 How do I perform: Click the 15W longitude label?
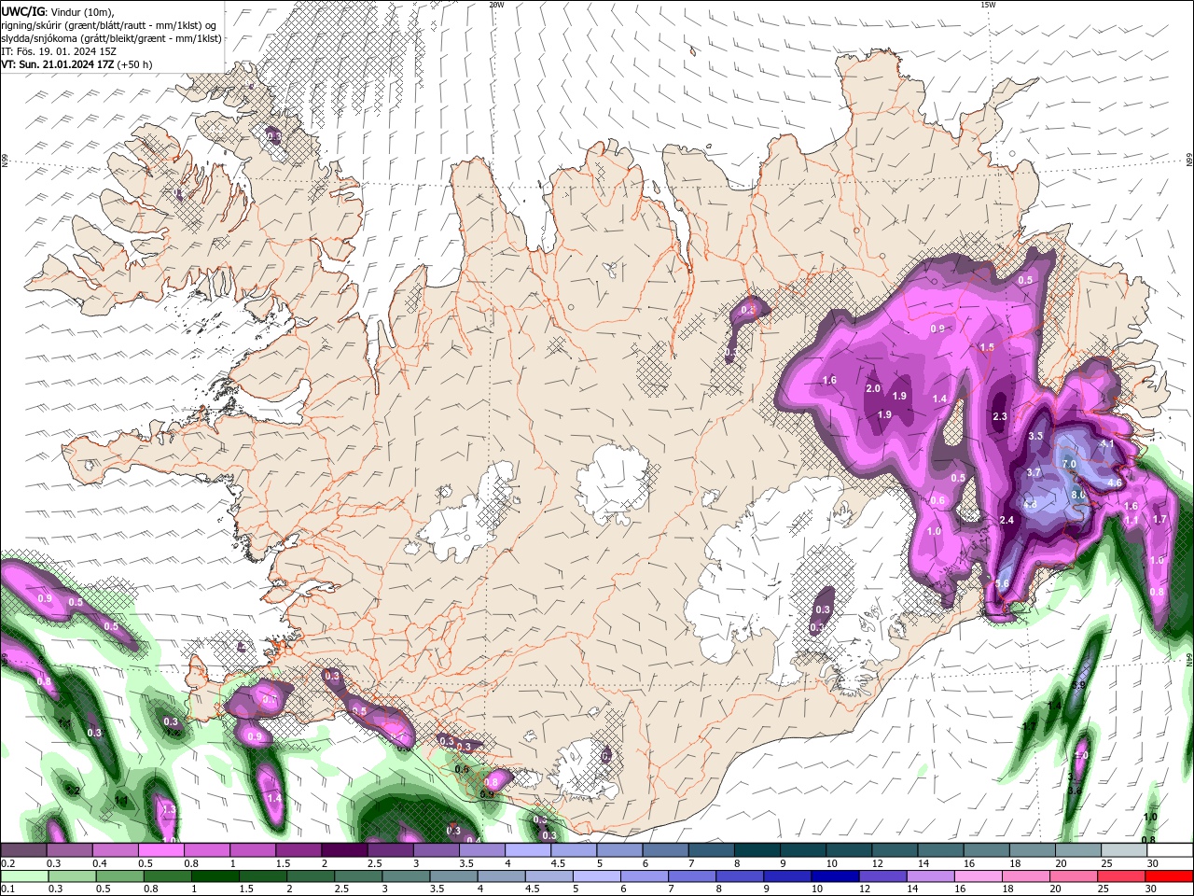click(x=988, y=5)
